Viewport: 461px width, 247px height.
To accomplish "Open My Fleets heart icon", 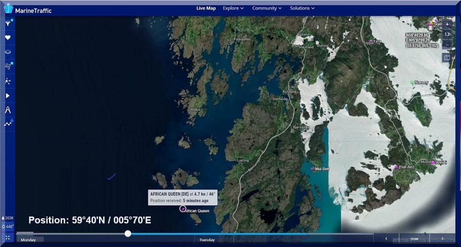I will click(x=8, y=38).
